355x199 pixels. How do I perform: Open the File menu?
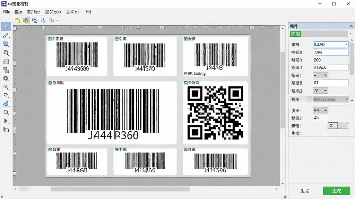tap(7, 12)
